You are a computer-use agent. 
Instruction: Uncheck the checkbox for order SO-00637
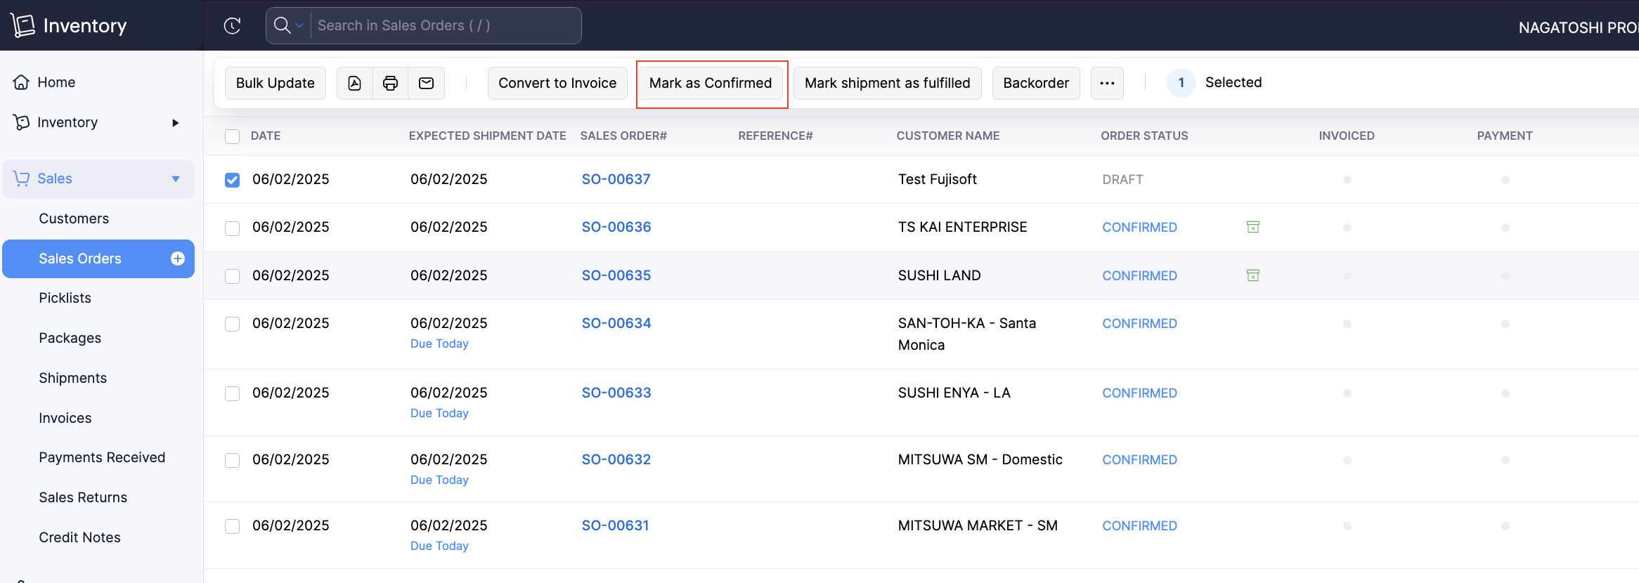click(232, 180)
